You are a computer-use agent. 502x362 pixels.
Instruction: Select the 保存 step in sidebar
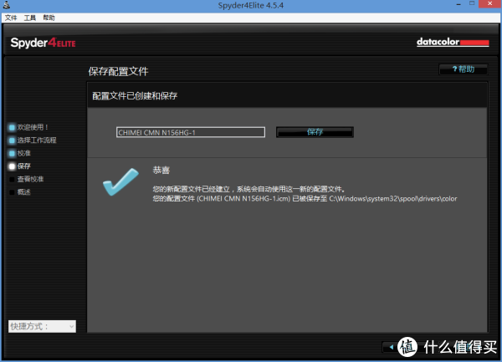(24, 166)
